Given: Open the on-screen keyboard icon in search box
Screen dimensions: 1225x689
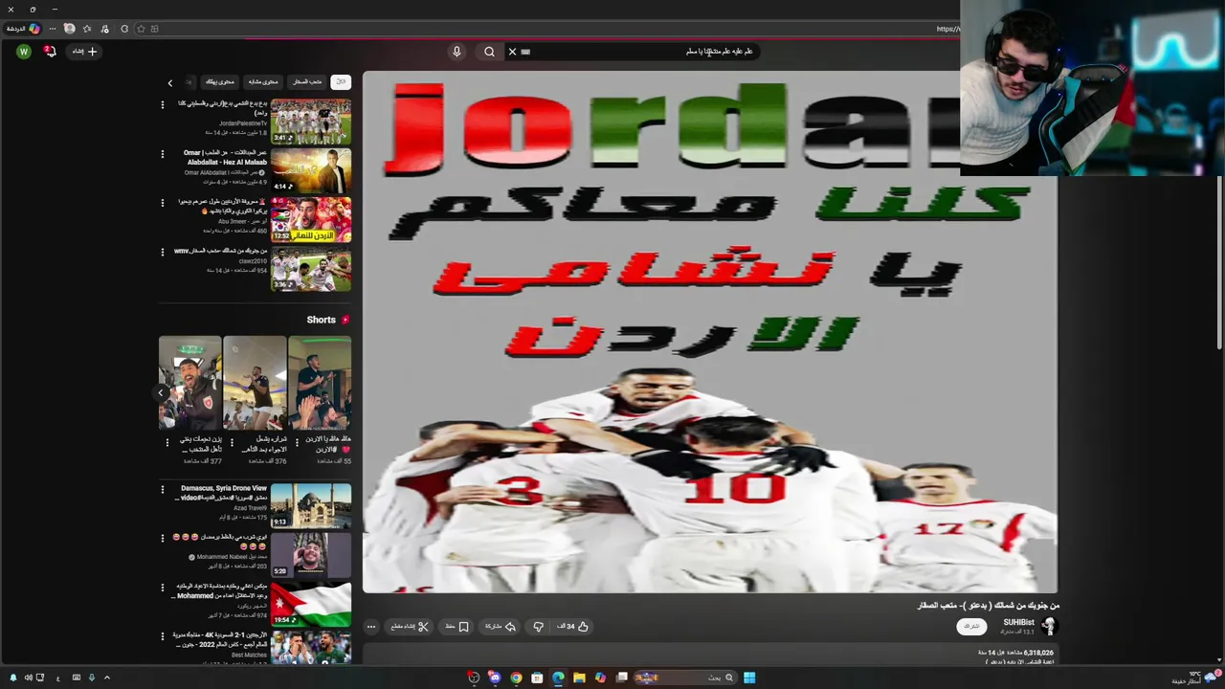Looking at the screenshot, I should pyautogui.click(x=525, y=52).
